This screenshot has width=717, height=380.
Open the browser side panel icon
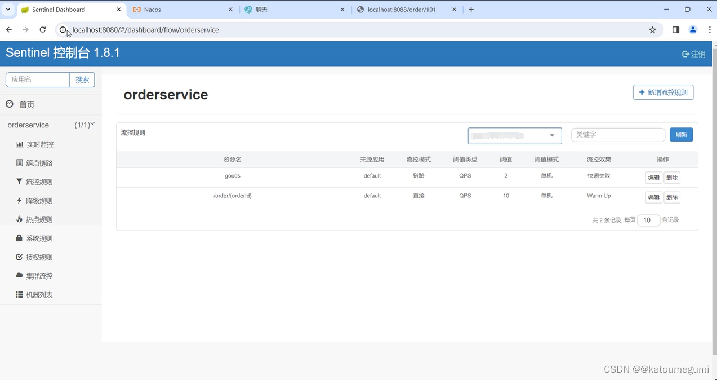pyautogui.click(x=676, y=30)
